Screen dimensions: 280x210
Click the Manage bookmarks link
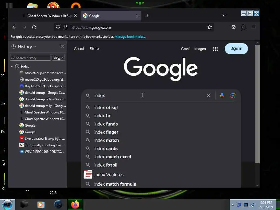[x=130, y=37]
